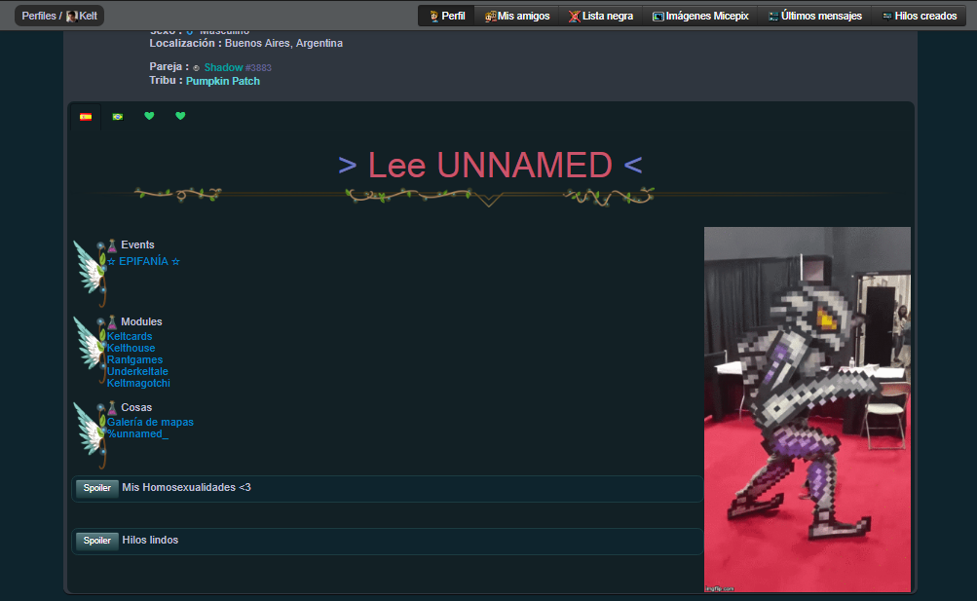Screen dimensions: 977x601
Task: Click the Perfil tab's mouse icon
Action: (433, 17)
